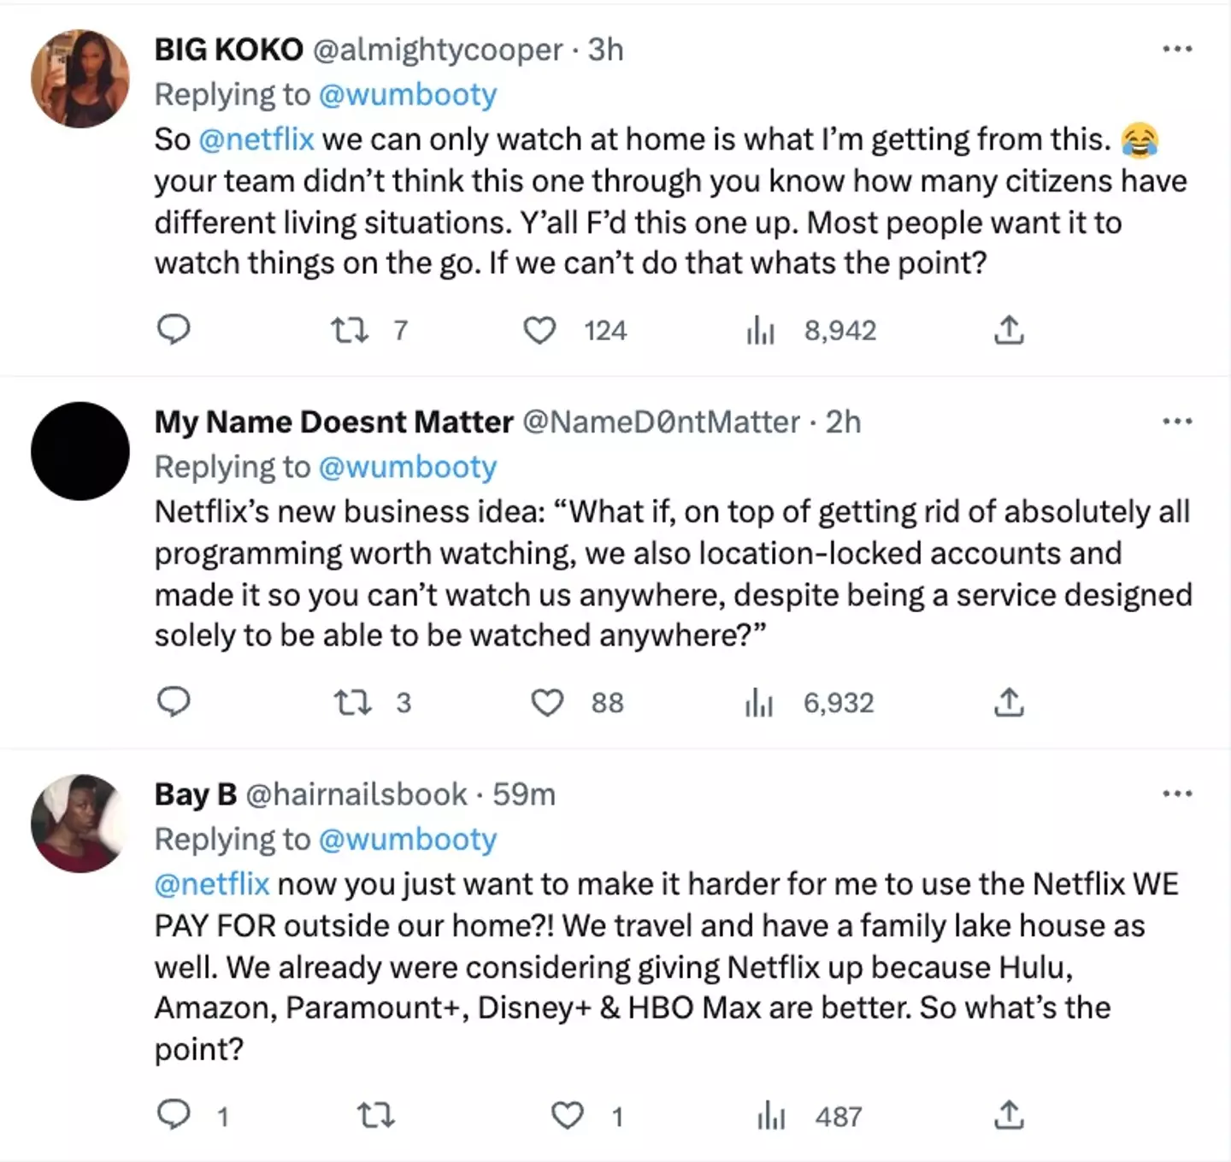Like the tweet with 88 likes
Viewport: 1231px width, 1162px height.
point(547,703)
